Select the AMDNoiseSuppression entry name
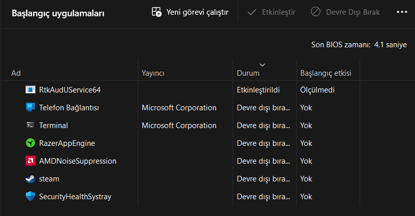 coord(78,161)
